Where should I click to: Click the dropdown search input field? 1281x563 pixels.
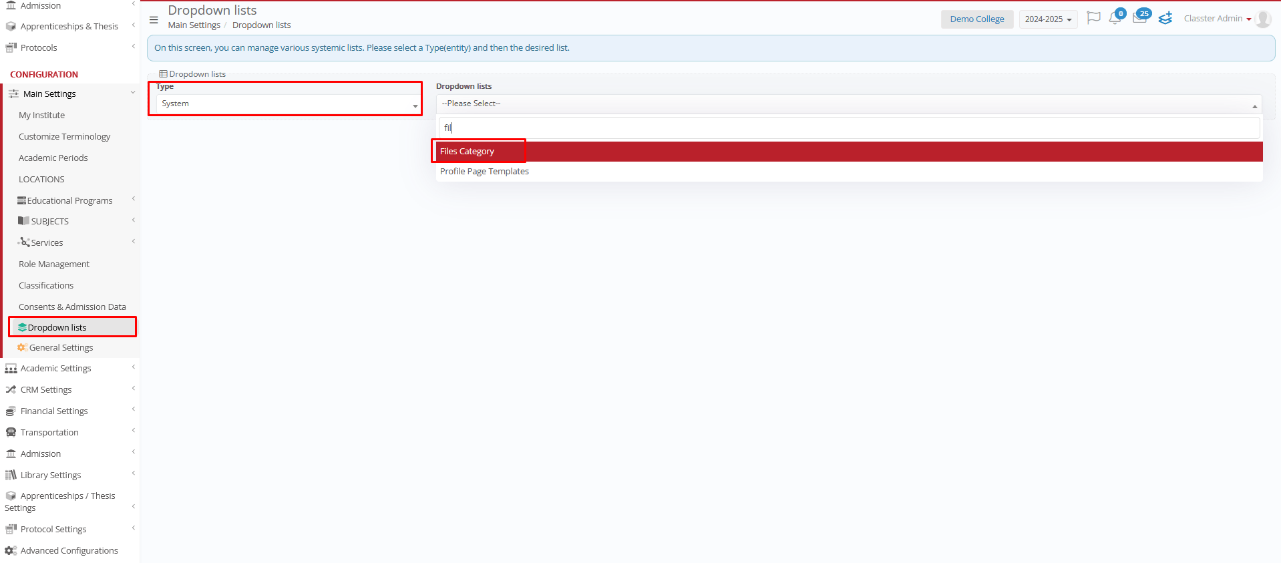point(848,128)
